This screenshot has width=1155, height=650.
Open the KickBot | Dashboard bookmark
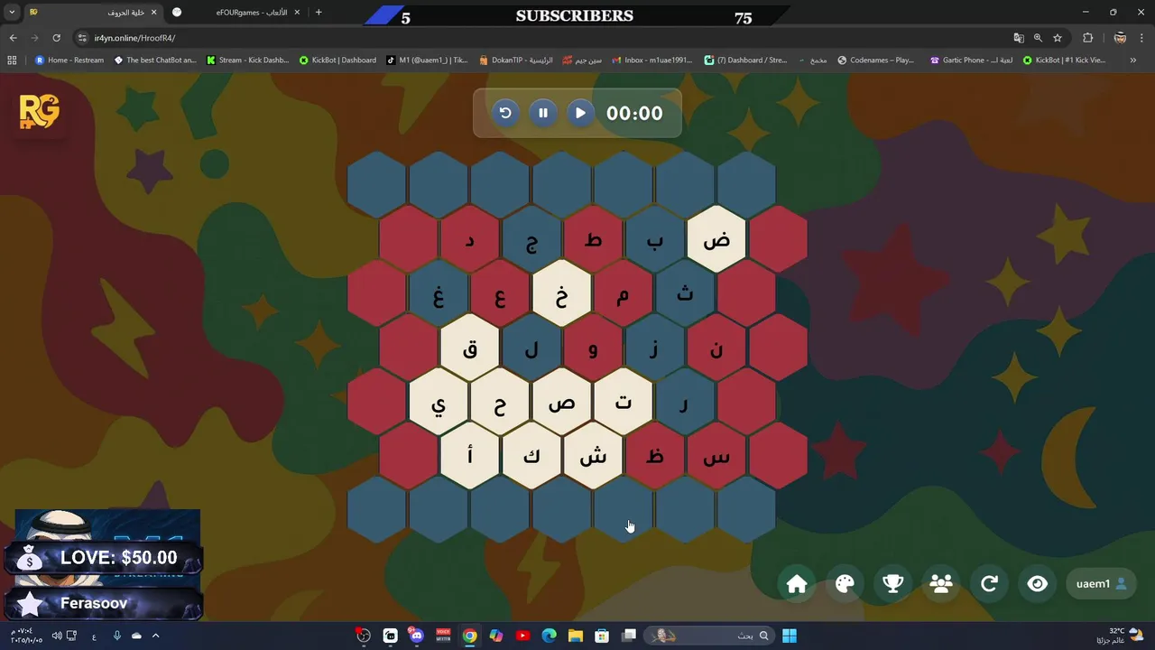(x=337, y=60)
